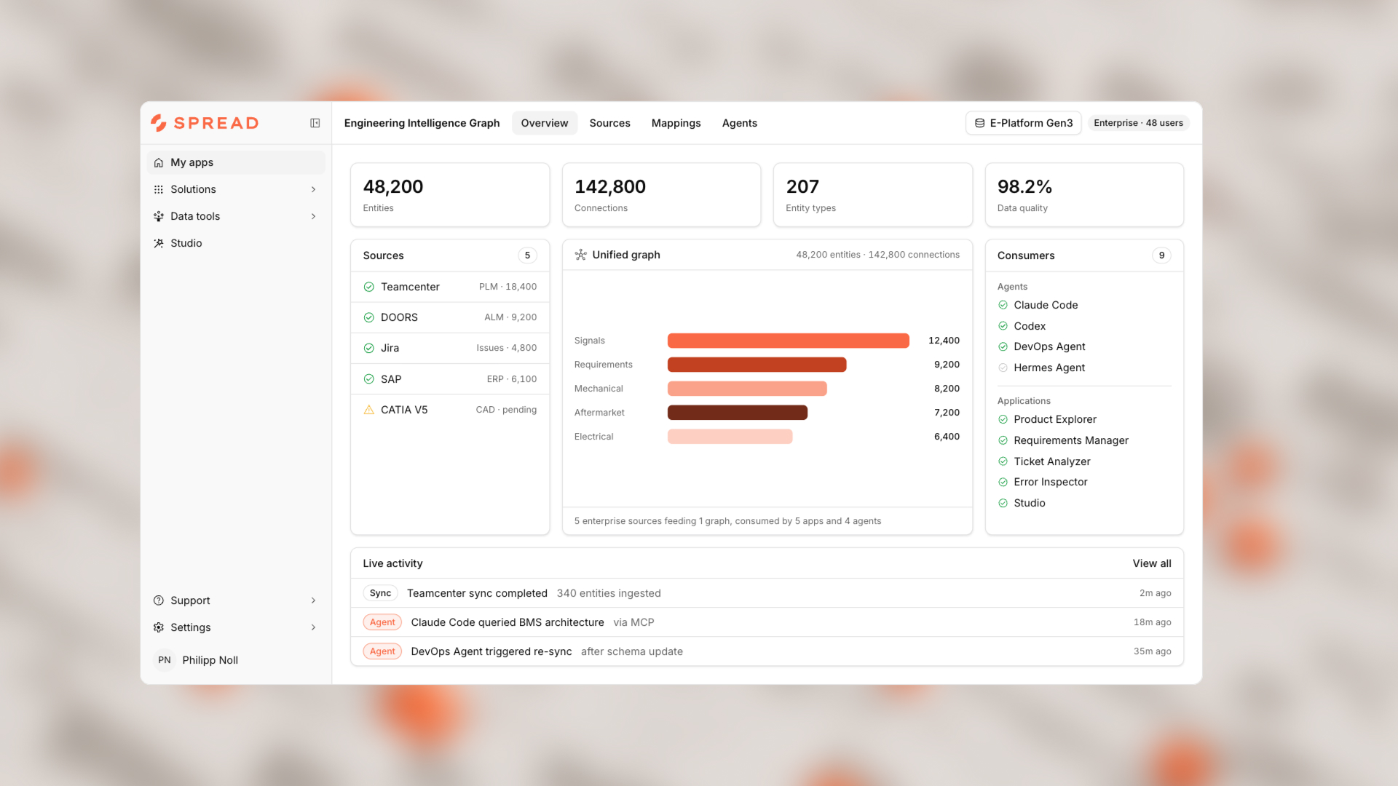Click the Studio sidebar icon
This screenshot has height=786, width=1398.
[x=159, y=243]
